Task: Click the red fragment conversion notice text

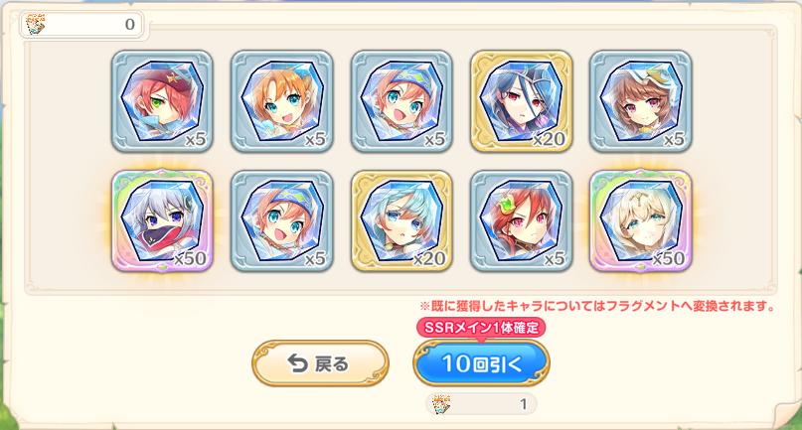Action: [x=597, y=306]
